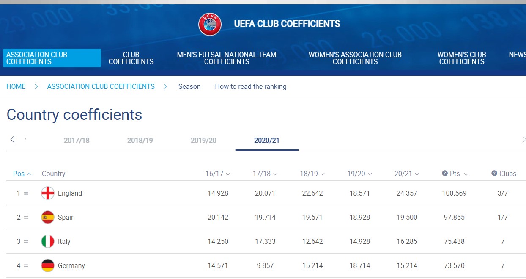
Task: Click the help icon beside Pts
Action: click(445, 174)
